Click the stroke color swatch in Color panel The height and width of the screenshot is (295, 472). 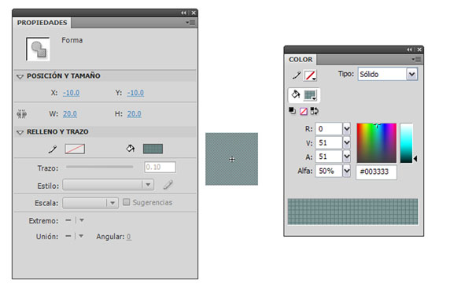click(311, 76)
